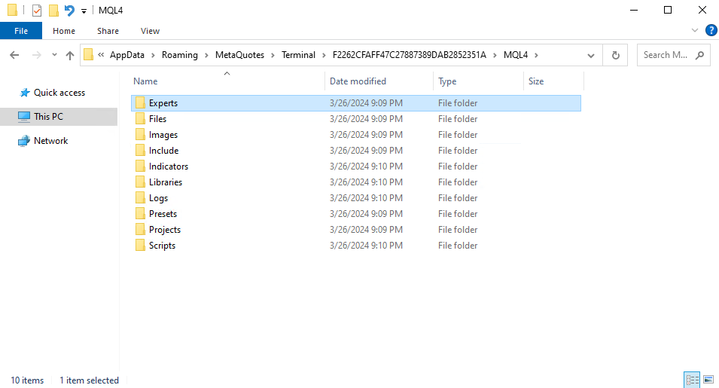Screen dimensions: 719x388
Task: Expand the chevron after MQL4 in address bar
Action: click(536, 55)
